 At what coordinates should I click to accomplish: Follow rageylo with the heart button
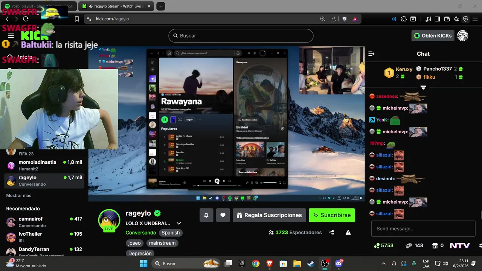(x=223, y=215)
